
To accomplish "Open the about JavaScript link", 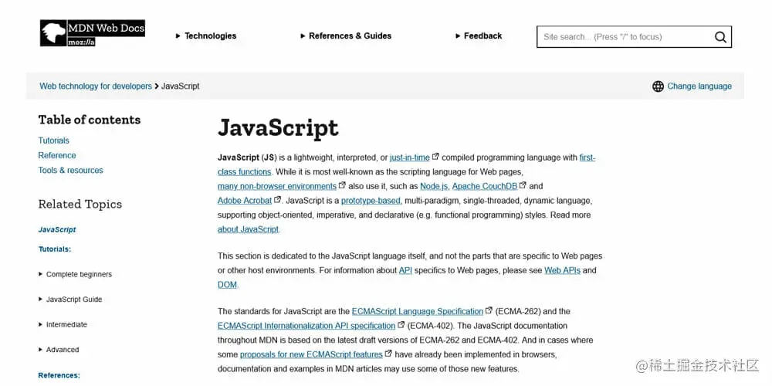I will pyautogui.click(x=248, y=229).
